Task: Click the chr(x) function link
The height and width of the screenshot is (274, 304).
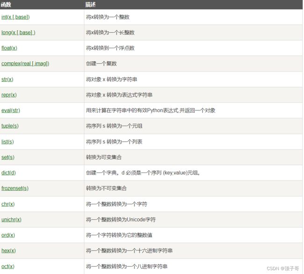Action: 8,204
